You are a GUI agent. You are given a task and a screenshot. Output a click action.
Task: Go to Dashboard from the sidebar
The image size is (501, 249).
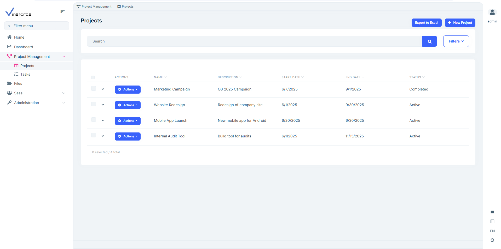coord(24,47)
